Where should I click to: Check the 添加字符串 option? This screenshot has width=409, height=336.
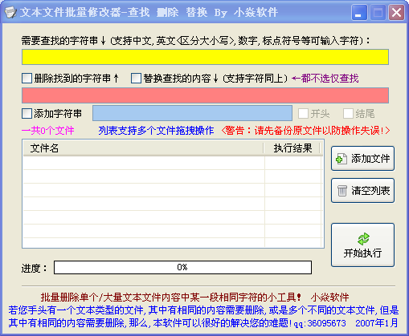(27, 113)
